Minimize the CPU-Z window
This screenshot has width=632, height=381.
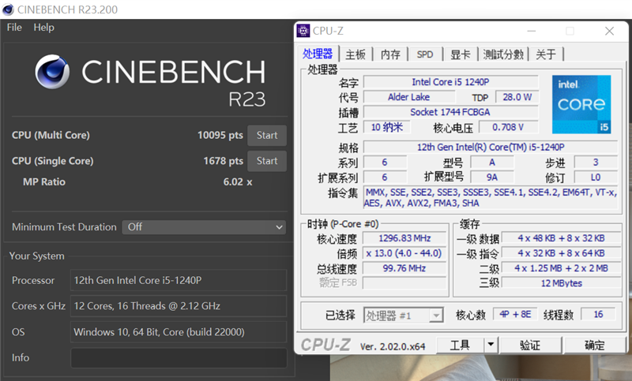[532, 31]
